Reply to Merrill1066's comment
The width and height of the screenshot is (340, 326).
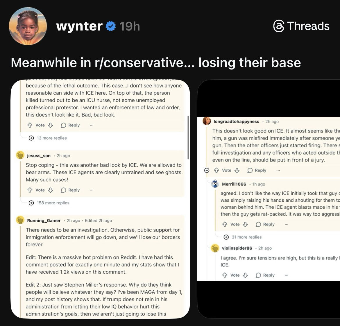pos(265,224)
